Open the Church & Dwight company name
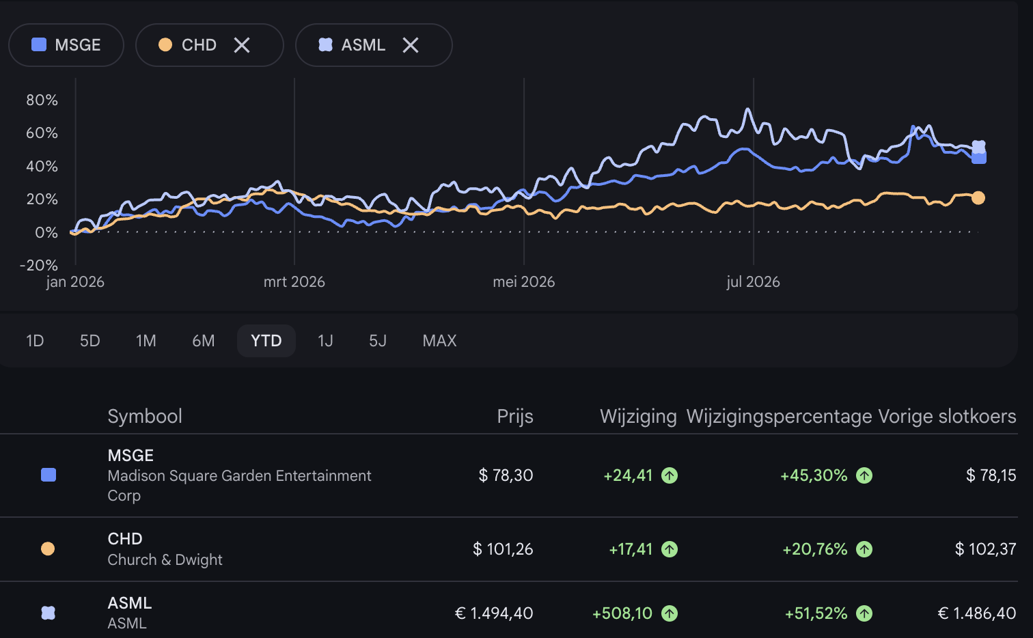 [x=165, y=560]
